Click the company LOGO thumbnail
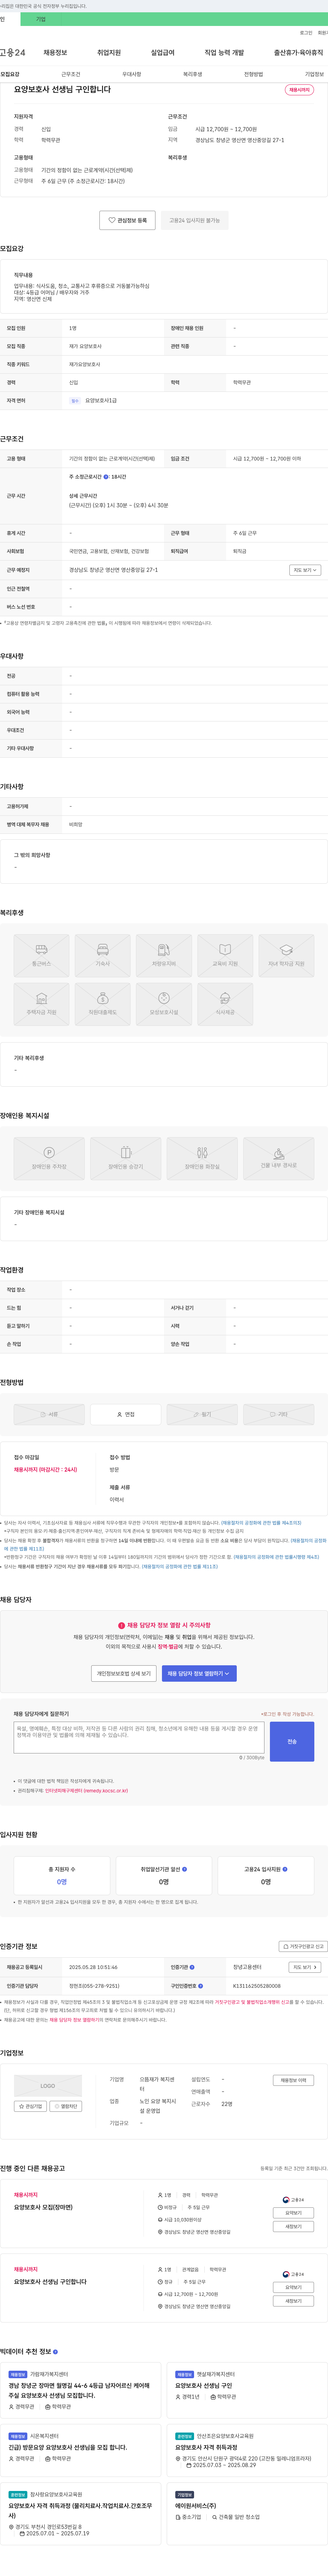This screenshot has height=2576, width=328. pos(48,2086)
